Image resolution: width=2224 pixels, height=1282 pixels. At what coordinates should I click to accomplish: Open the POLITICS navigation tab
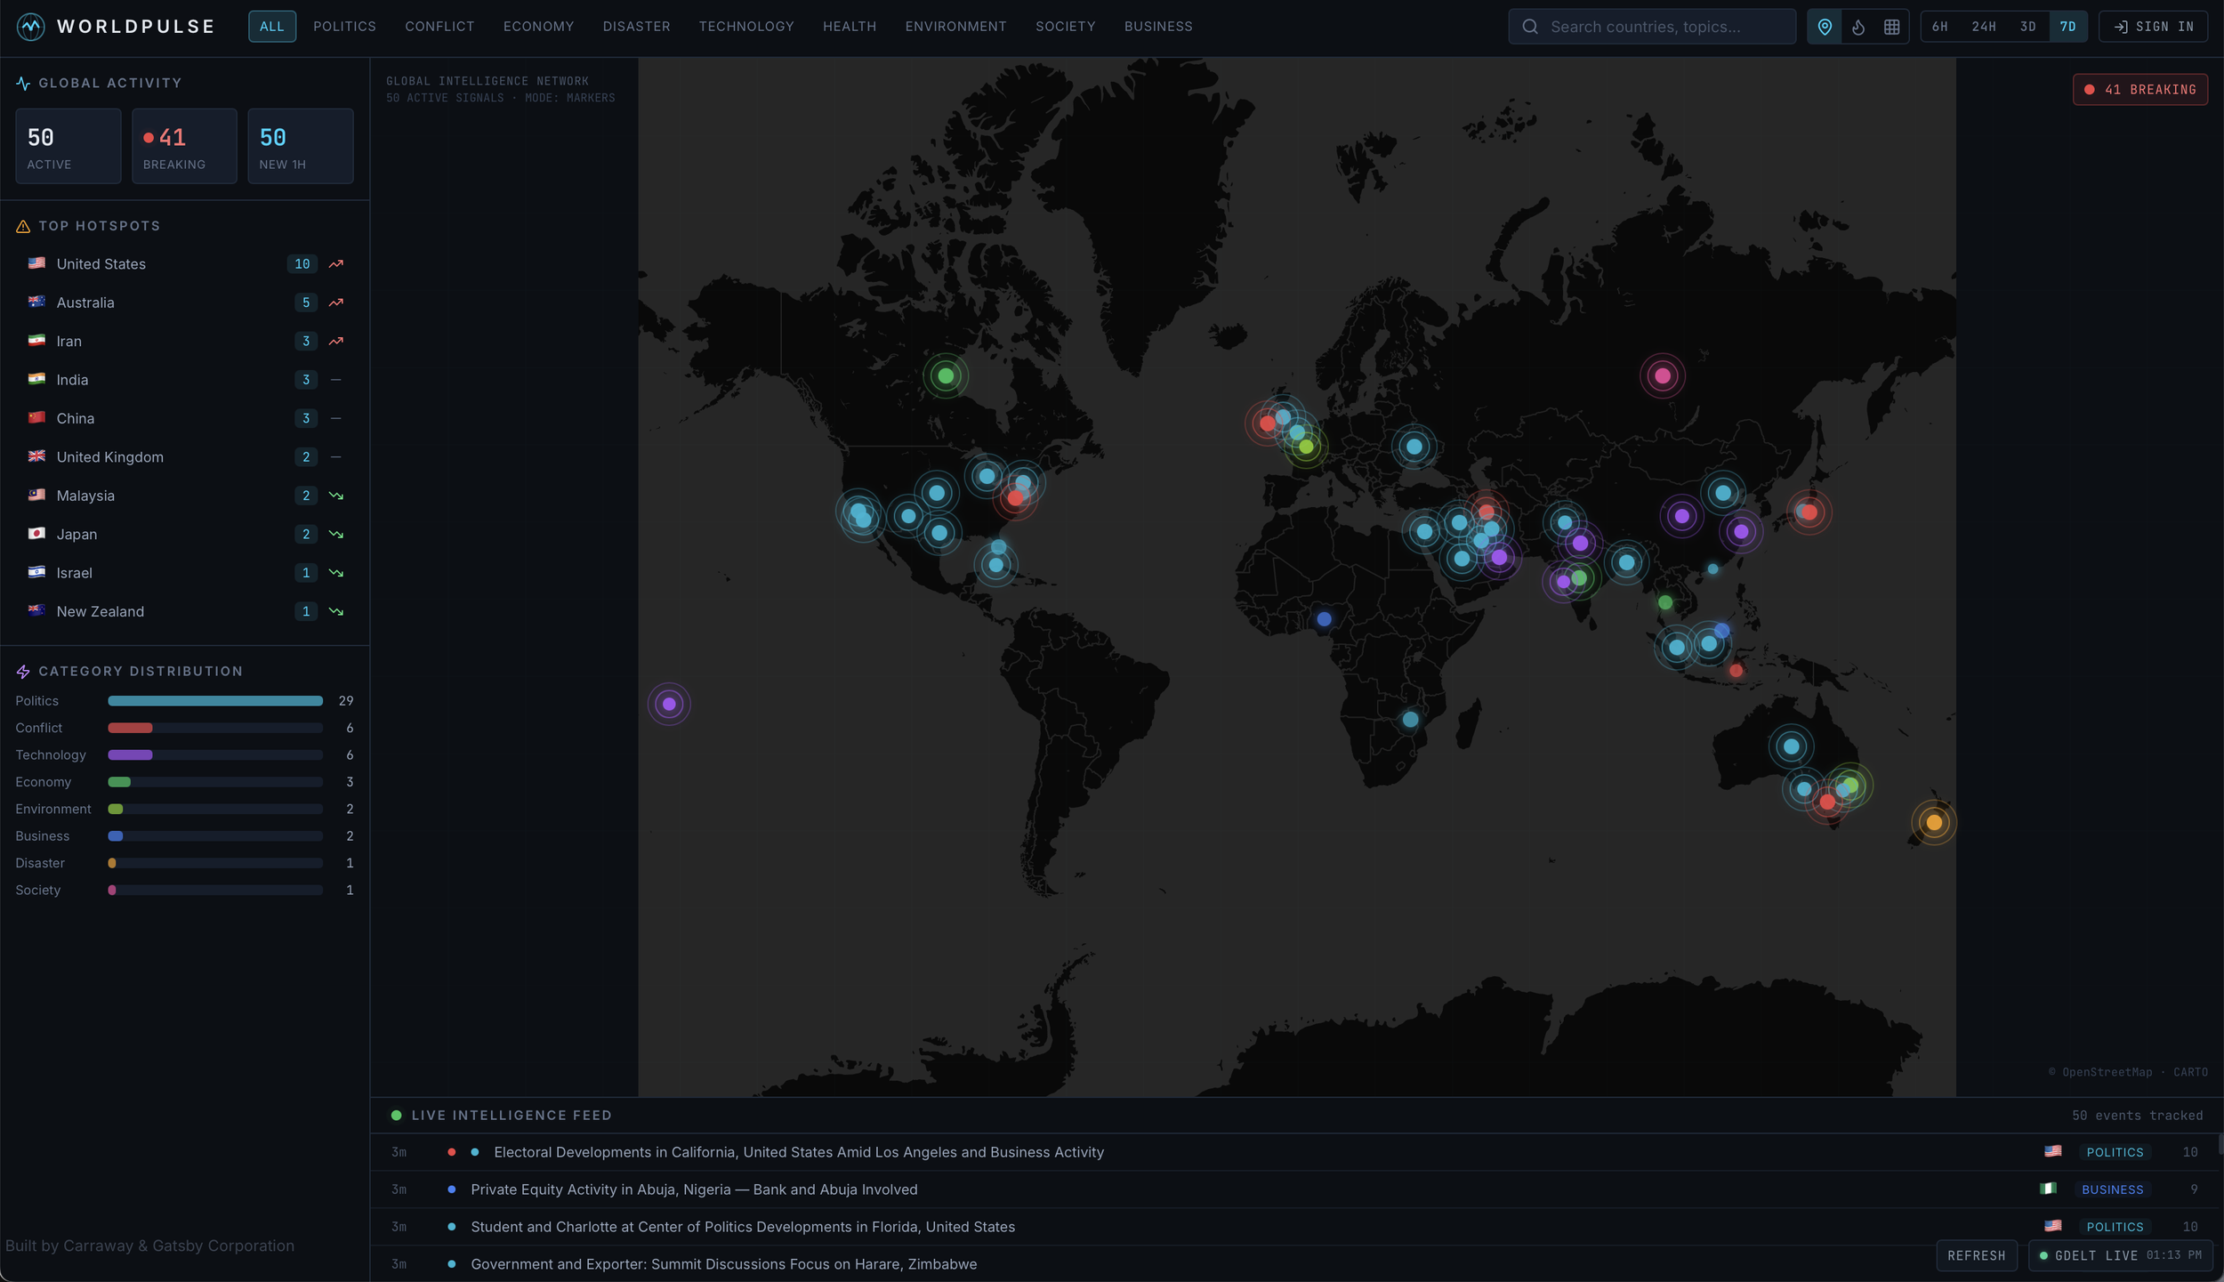344,26
